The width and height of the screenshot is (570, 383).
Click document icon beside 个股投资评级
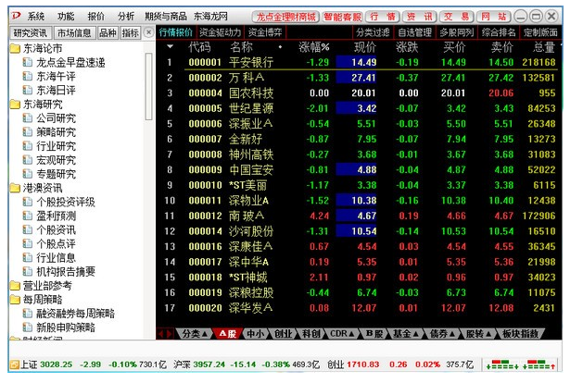(28, 202)
